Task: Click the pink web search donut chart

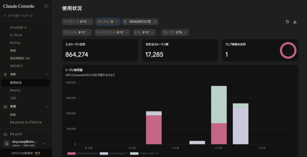Action: [288, 50]
